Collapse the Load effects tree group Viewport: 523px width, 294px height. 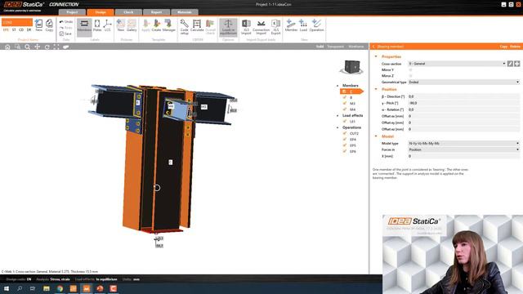[337, 116]
